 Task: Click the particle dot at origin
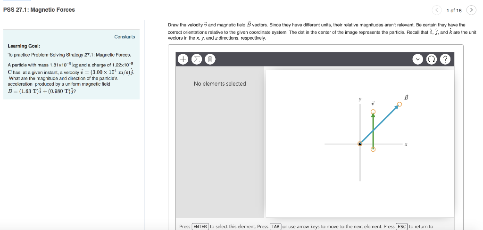[x=360, y=144]
